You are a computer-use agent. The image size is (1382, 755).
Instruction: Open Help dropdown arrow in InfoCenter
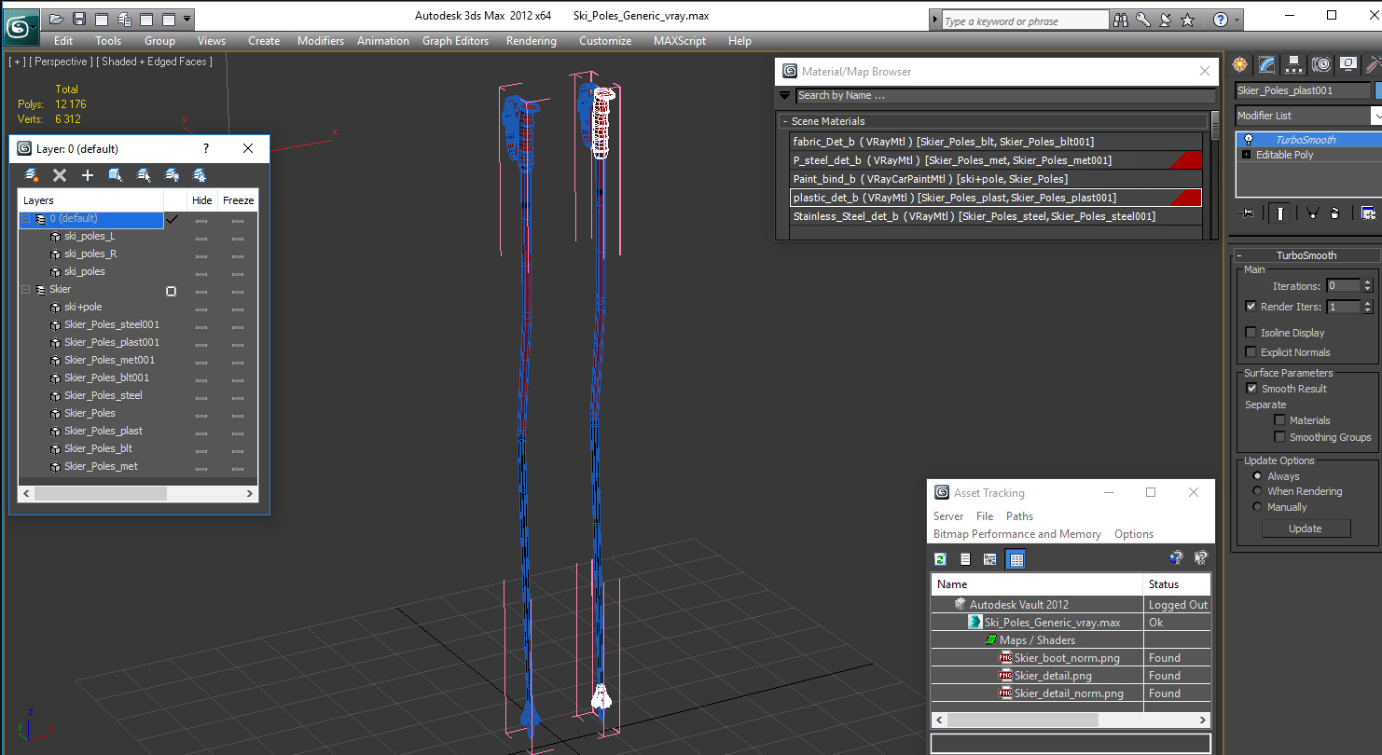coord(1237,20)
